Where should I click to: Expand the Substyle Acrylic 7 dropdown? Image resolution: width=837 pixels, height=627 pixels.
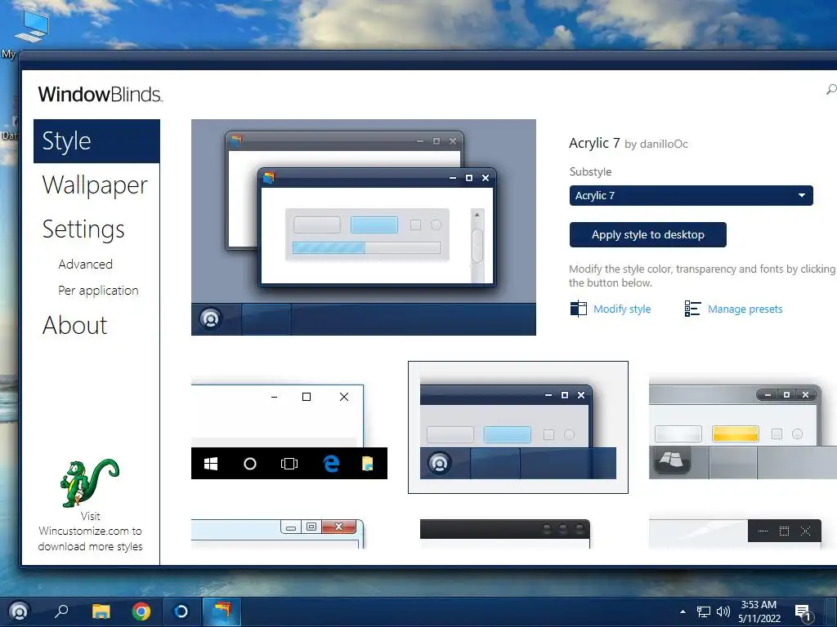coord(691,196)
